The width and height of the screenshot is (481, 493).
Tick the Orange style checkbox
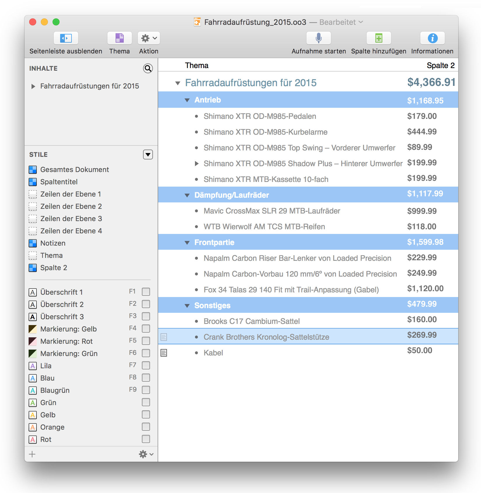(146, 427)
